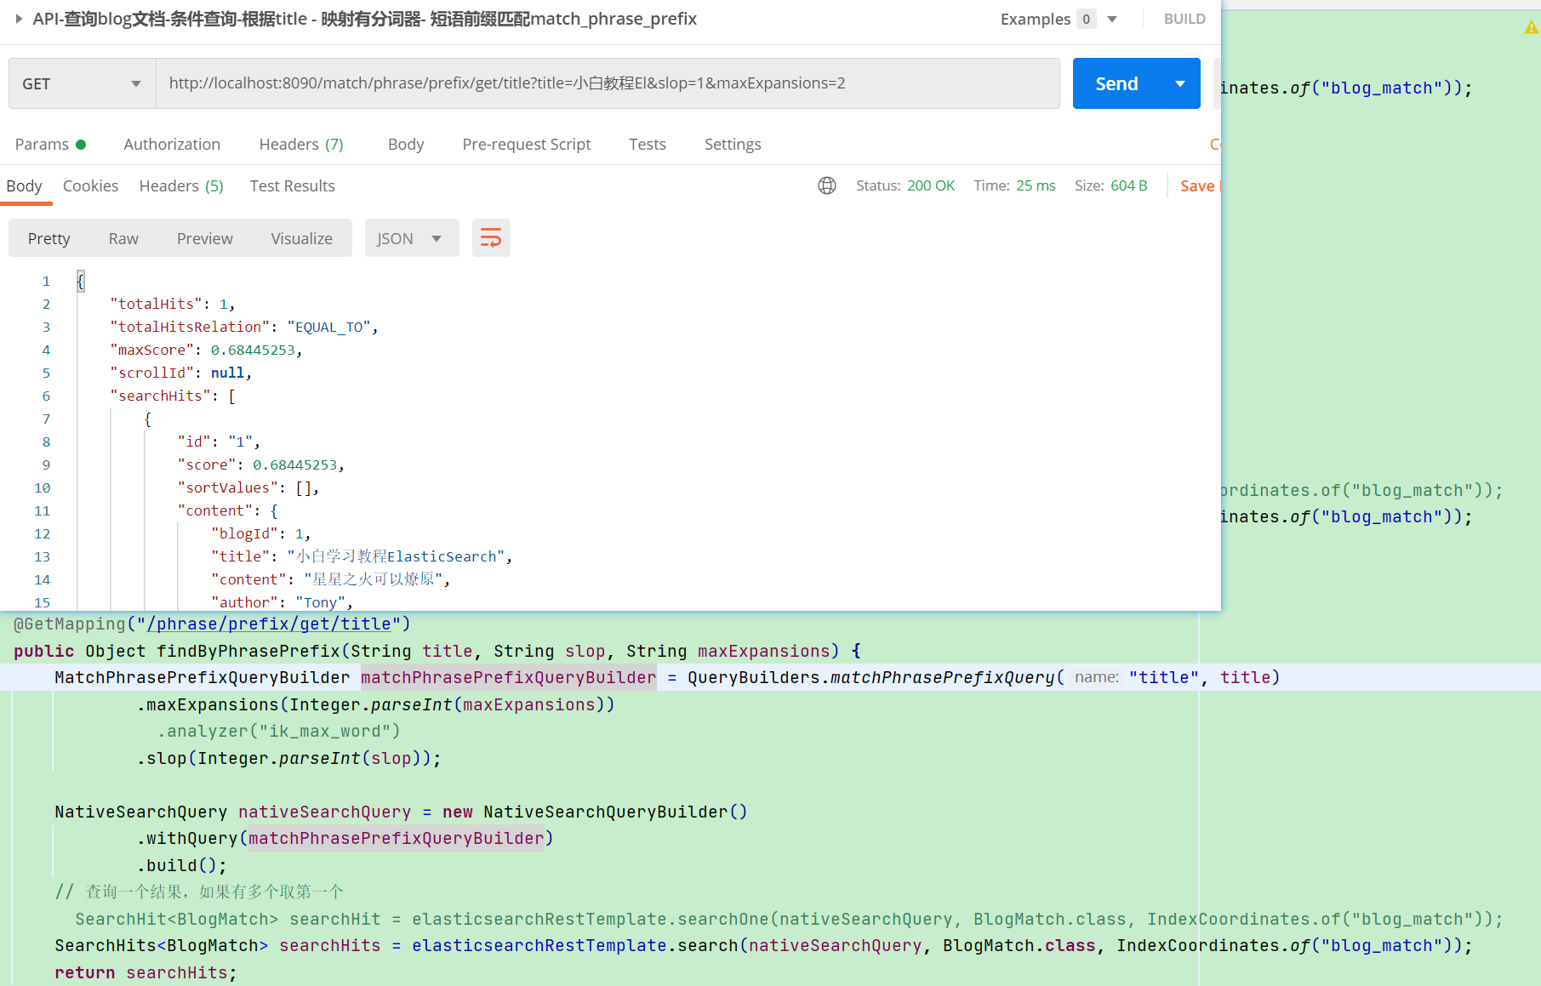Open the request Headers (7) tab
The image size is (1541, 986).
tap(301, 144)
